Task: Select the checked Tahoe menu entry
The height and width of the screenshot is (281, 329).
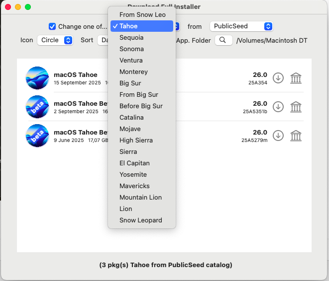Action: point(142,26)
